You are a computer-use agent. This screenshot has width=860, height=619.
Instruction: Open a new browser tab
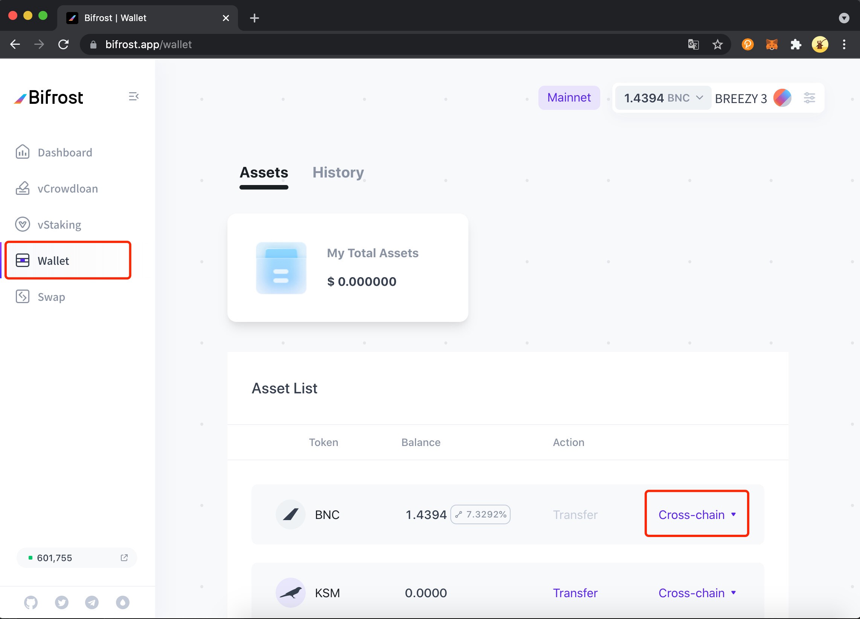tap(255, 18)
